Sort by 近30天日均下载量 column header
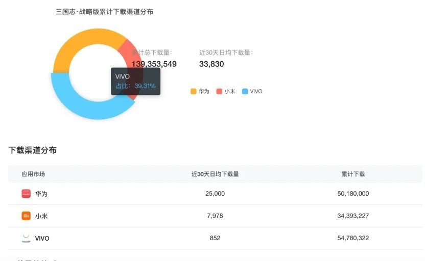The image size is (425, 261). point(215,174)
